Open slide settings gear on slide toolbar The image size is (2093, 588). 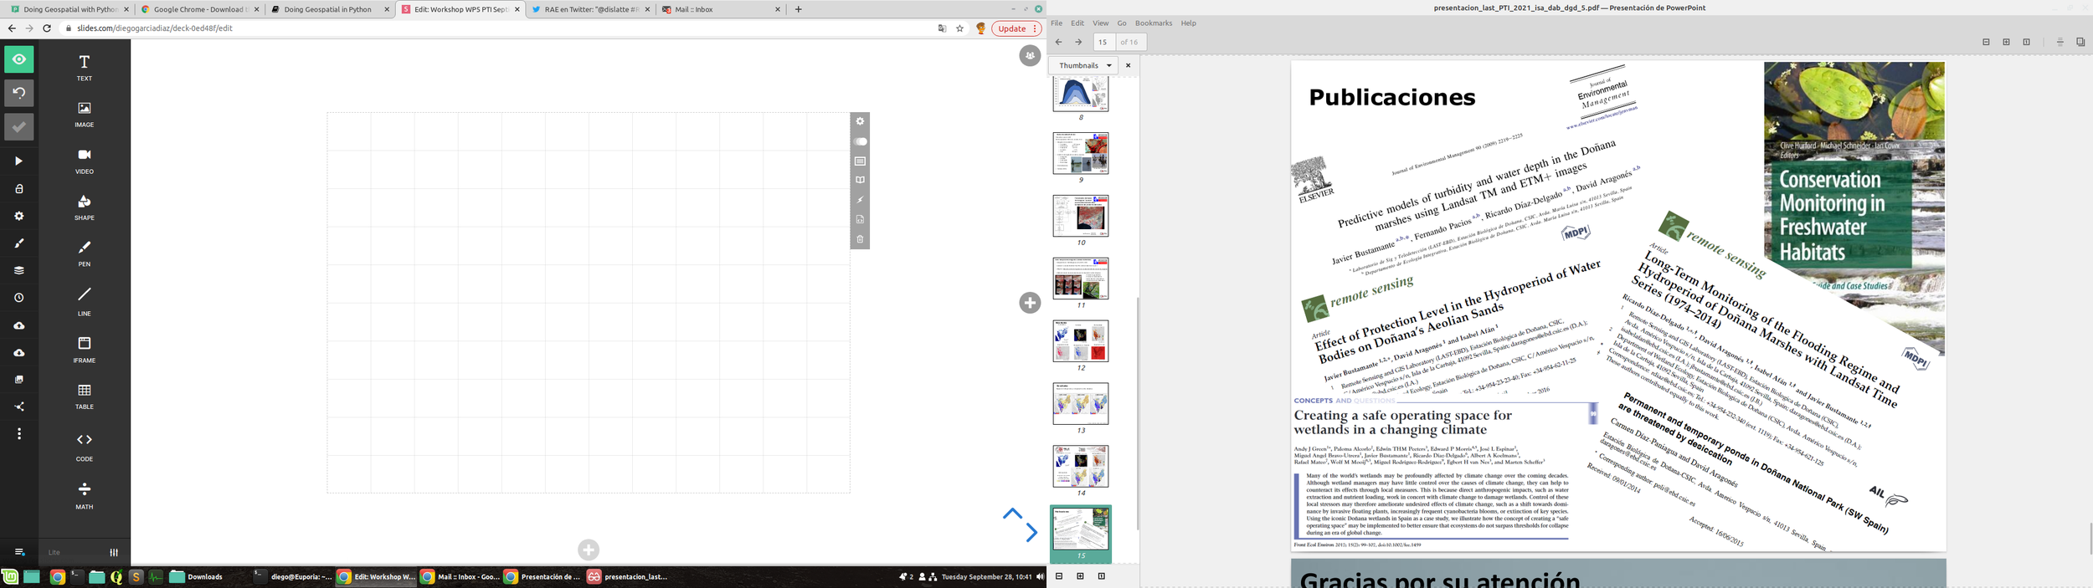(860, 121)
